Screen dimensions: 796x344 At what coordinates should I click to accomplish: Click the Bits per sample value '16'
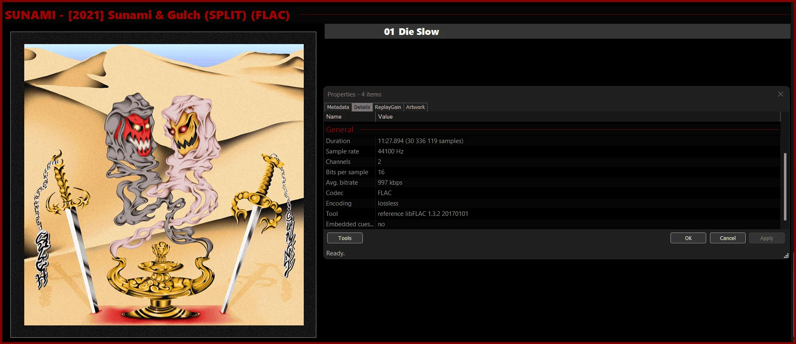[x=381, y=172]
